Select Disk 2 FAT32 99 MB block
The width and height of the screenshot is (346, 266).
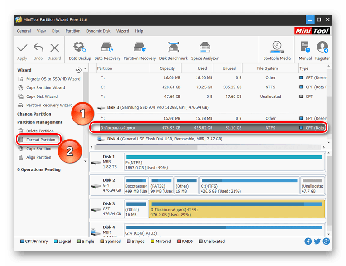point(161,185)
